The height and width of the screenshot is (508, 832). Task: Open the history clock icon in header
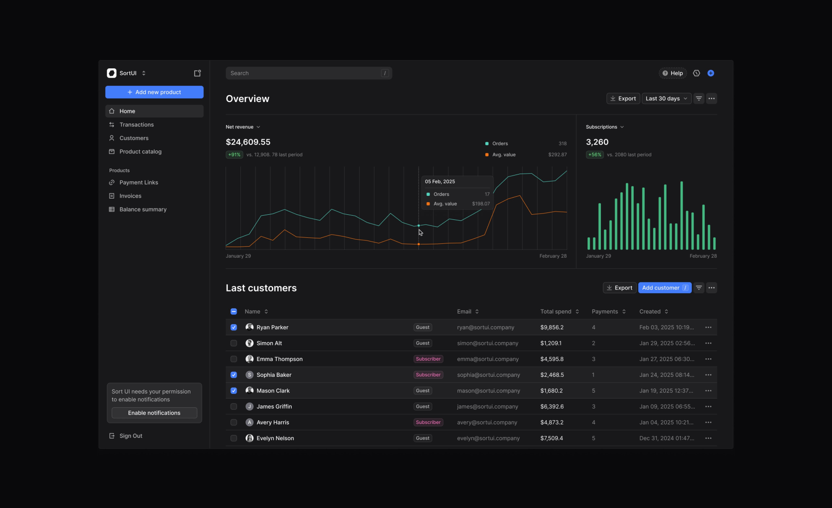(697, 73)
